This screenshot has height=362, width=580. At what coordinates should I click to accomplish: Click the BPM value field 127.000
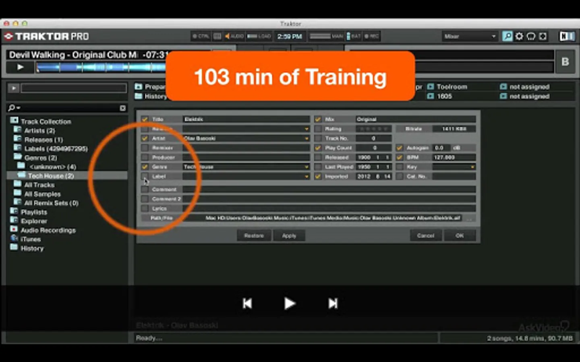(x=454, y=157)
